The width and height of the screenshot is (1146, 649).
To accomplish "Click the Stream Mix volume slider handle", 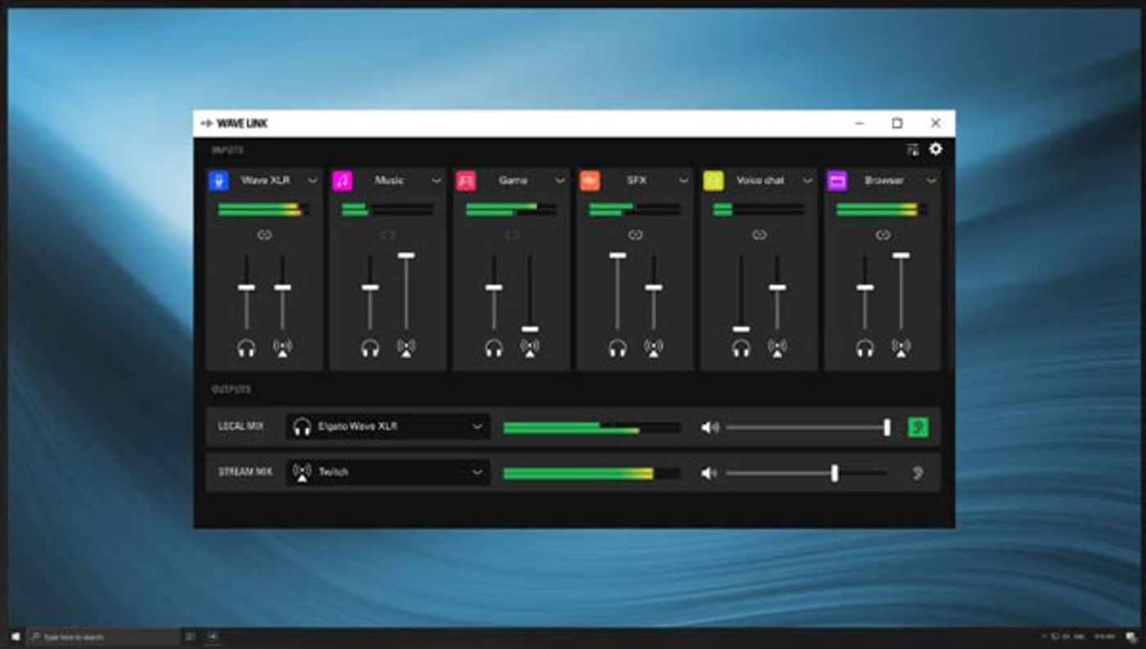I will pos(835,473).
